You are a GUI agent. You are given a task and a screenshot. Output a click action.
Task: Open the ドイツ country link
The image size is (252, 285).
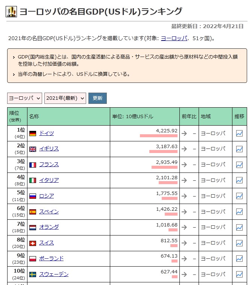[x=46, y=133]
